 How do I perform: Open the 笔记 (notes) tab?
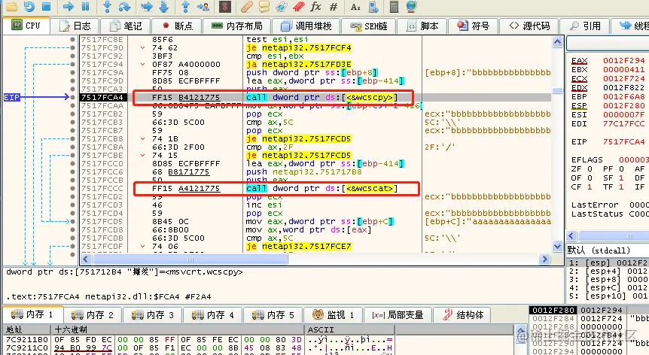[126, 26]
